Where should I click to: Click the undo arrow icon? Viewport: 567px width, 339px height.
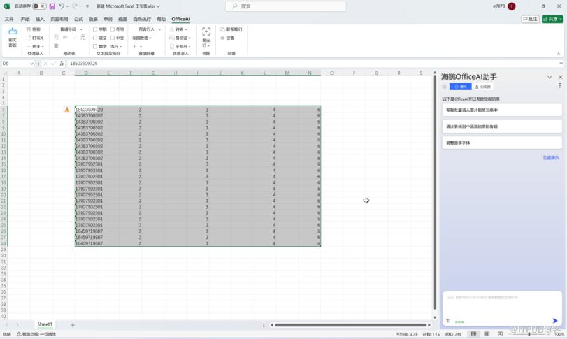click(x=62, y=6)
